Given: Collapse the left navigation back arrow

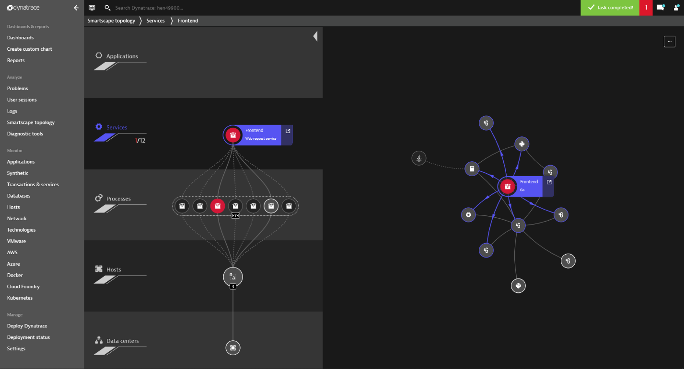Looking at the screenshot, I should 76,8.
